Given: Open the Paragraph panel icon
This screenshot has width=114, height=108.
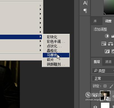Looking at the screenshot, I should 85,11.
